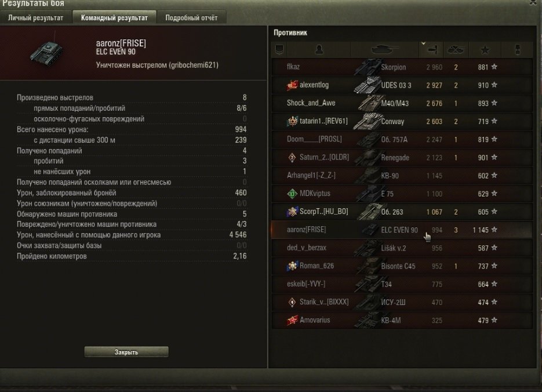
Task: Switch to Подробный отчёт tab
Action: tap(191, 17)
